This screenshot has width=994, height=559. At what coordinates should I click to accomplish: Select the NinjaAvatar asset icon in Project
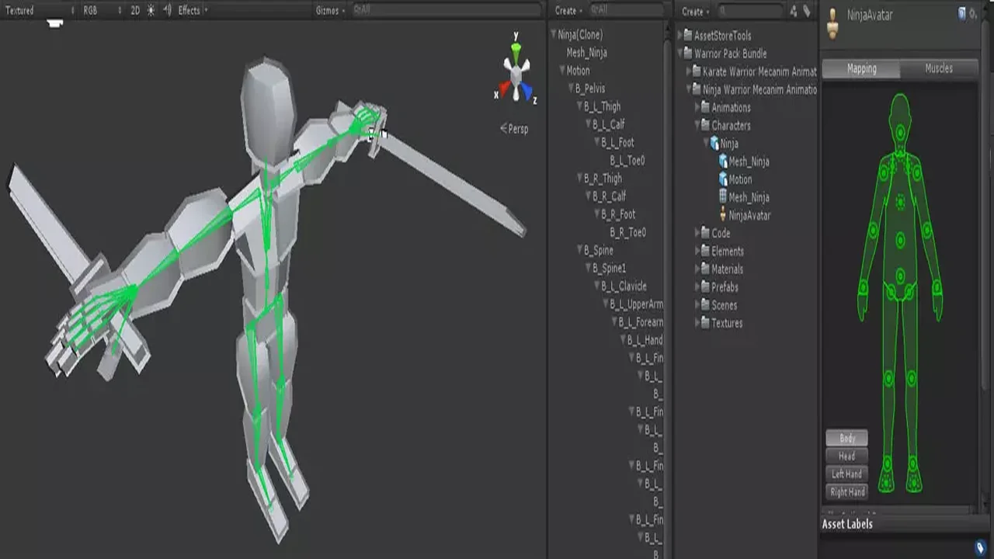723,215
